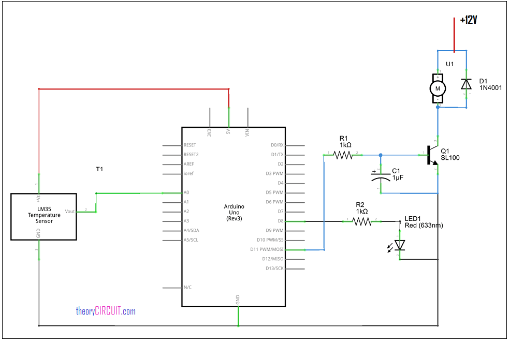The image size is (510, 343).
Task: Click the 5V pin on Arduino
Action: [228, 132]
